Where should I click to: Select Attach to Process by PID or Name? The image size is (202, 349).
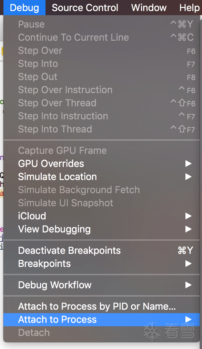click(101, 307)
